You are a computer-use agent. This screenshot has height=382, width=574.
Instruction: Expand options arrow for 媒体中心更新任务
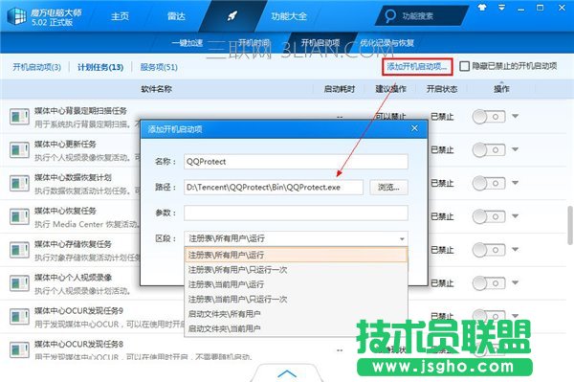click(515, 149)
